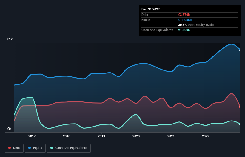The height and width of the screenshot is (157, 245).
Task: Click the Debt label in the tooltip
Action: click(145, 15)
